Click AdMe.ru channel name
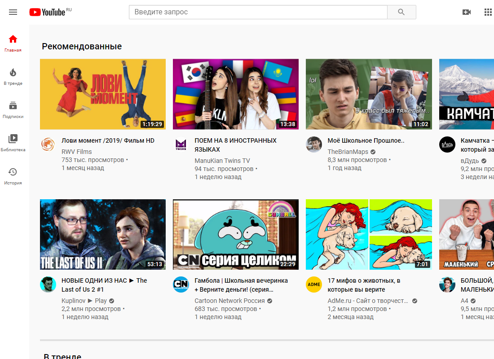Image resolution: width=494 pixels, height=359 pixels. tap(368, 301)
